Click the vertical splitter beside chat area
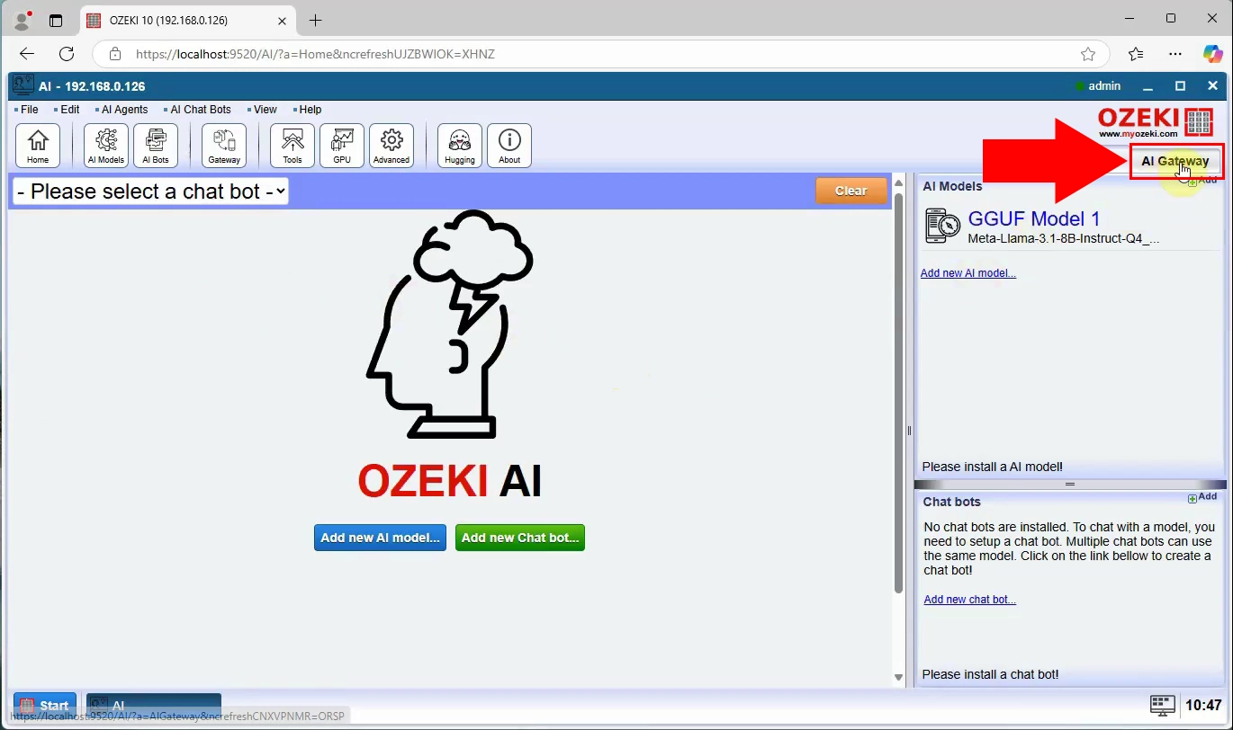Viewport: 1233px width, 730px height. [909, 431]
